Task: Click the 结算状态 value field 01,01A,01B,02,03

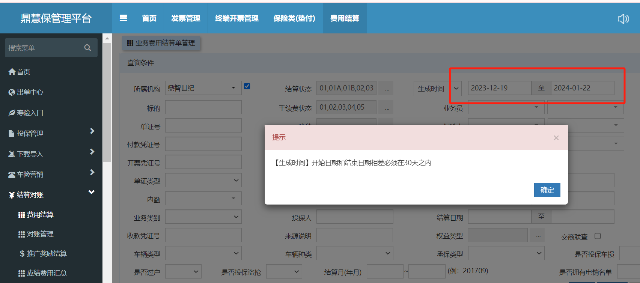Action: click(x=346, y=88)
